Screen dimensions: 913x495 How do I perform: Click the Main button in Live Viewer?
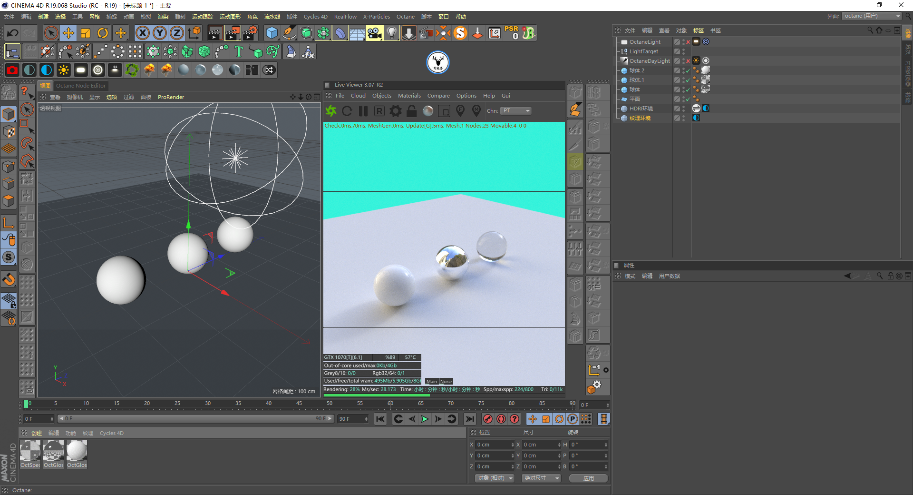pyautogui.click(x=432, y=381)
